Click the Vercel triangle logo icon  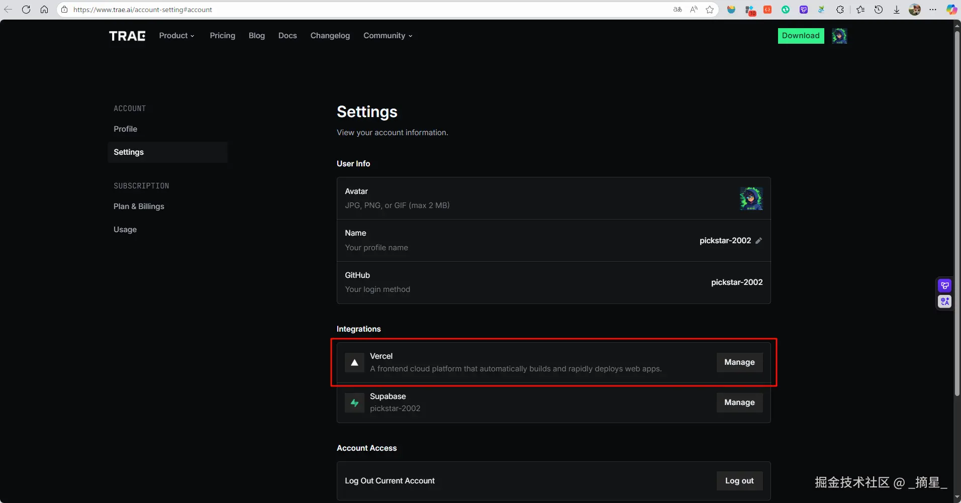click(355, 362)
